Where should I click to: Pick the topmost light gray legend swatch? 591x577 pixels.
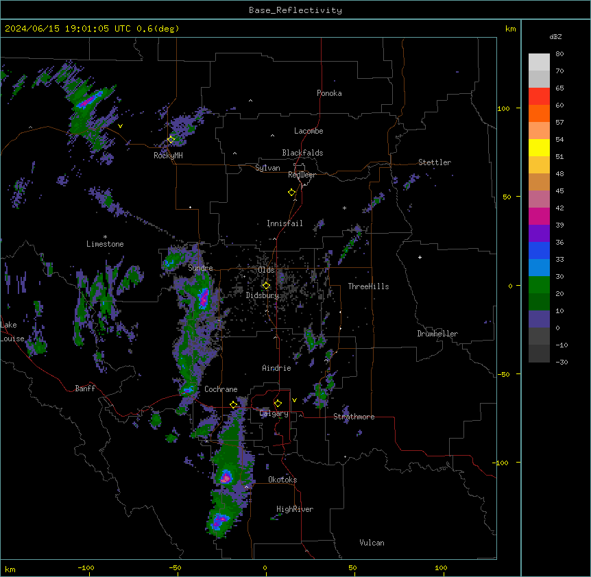point(539,62)
